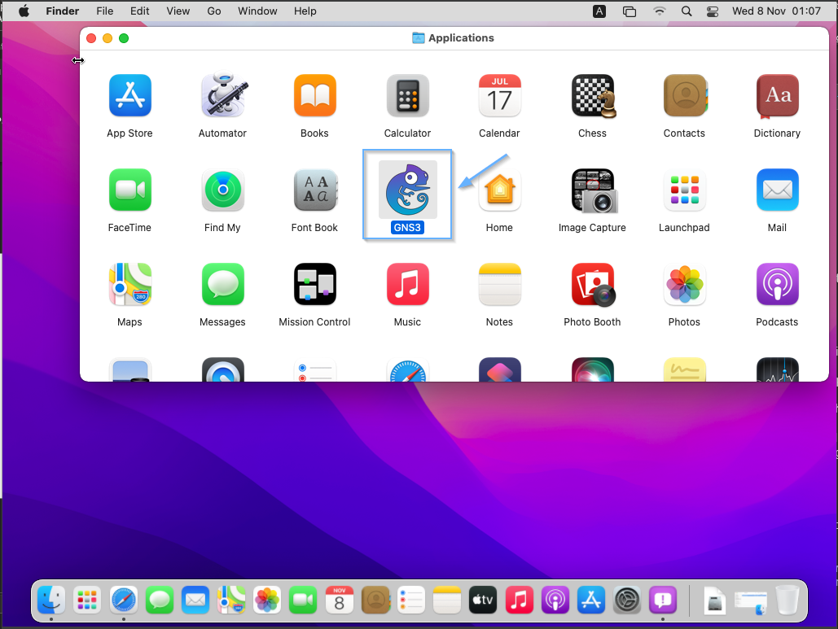
Task: Select the Photo Booth icon
Action: click(x=592, y=285)
